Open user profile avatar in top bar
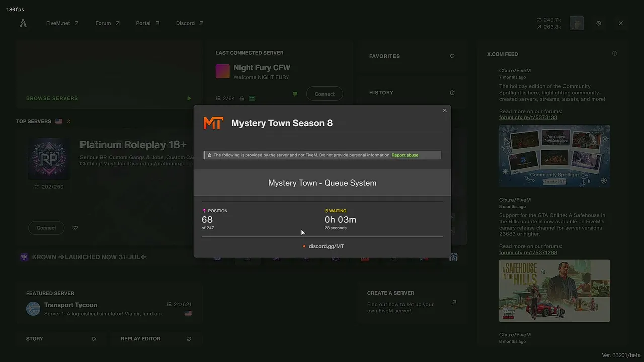644x362 pixels. click(577, 23)
